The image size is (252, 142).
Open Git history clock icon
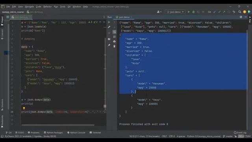coord(229,12)
